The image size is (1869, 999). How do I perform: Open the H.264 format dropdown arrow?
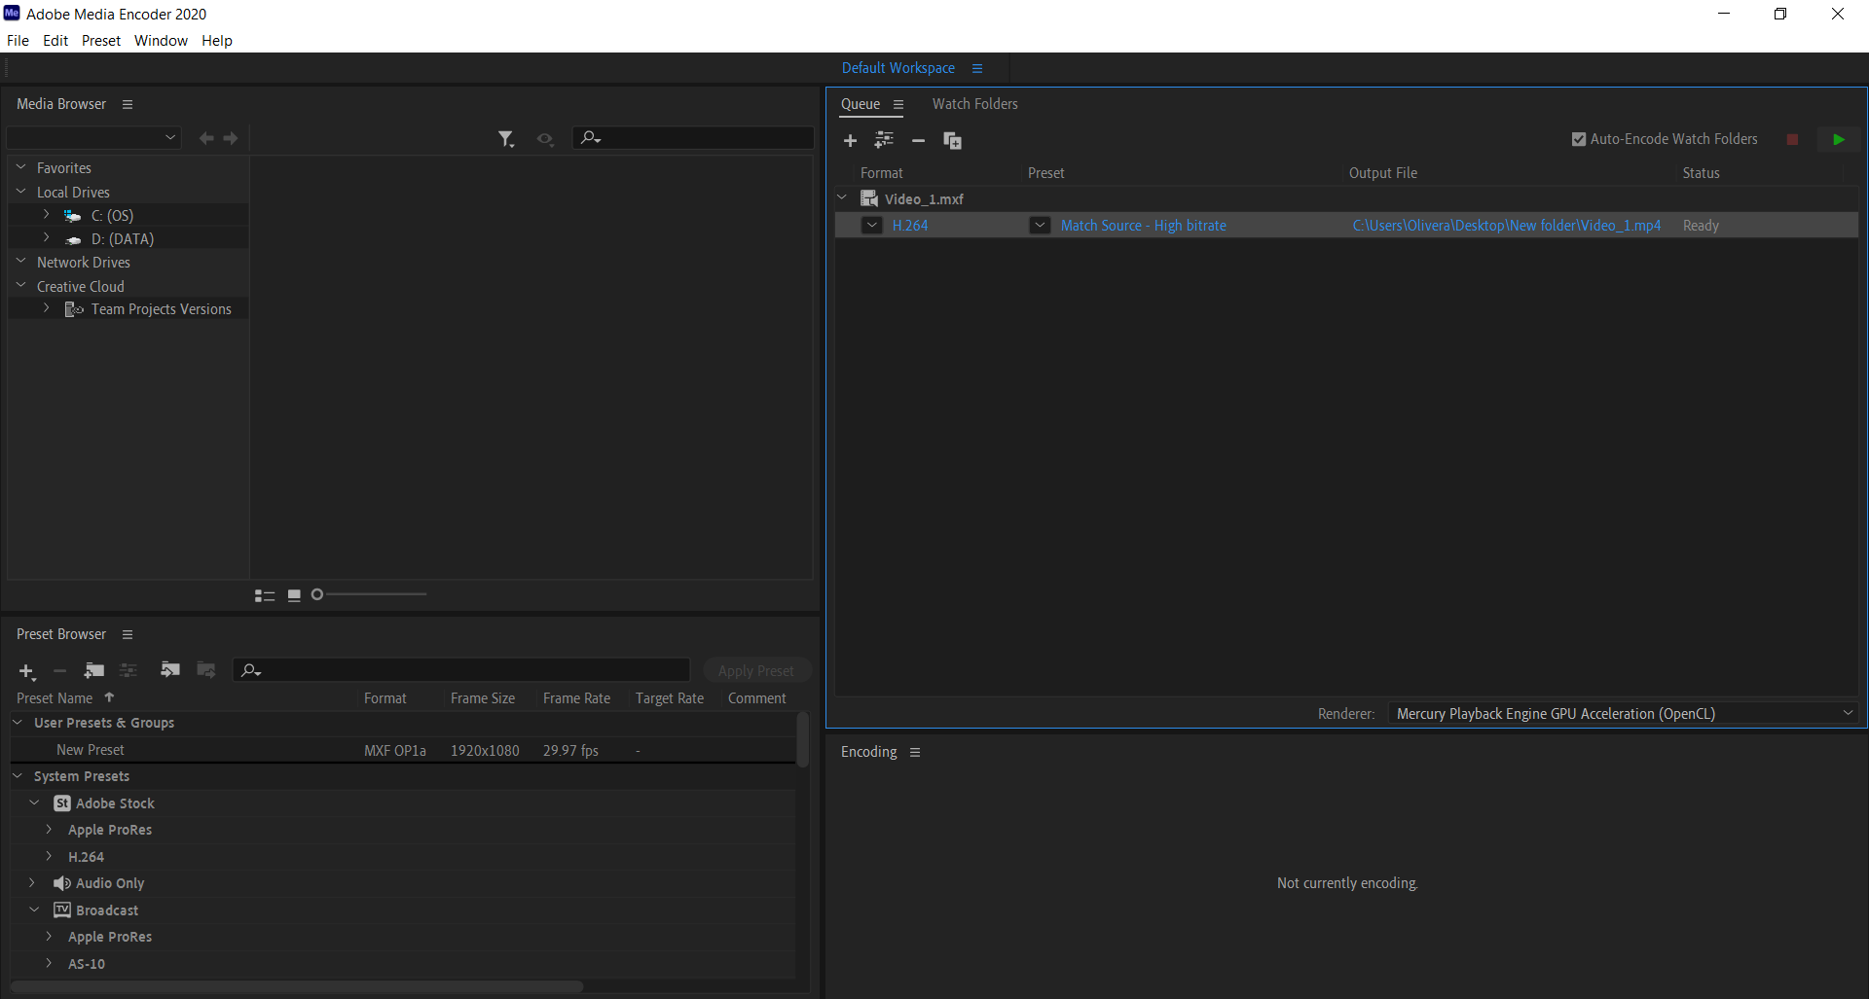click(x=872, y=226)
